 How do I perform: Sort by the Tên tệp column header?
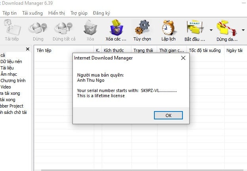[x=64, y=50]
